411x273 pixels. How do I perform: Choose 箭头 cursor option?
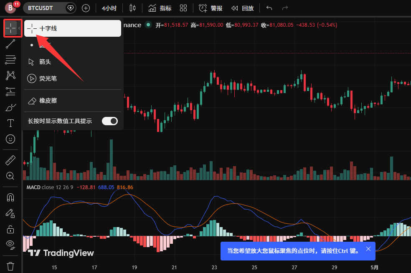[73, 62]
